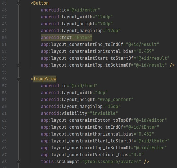Click the "0.452" horizontal bias value
This screenshot has width=177, height=168.
(x=145, y=134)
